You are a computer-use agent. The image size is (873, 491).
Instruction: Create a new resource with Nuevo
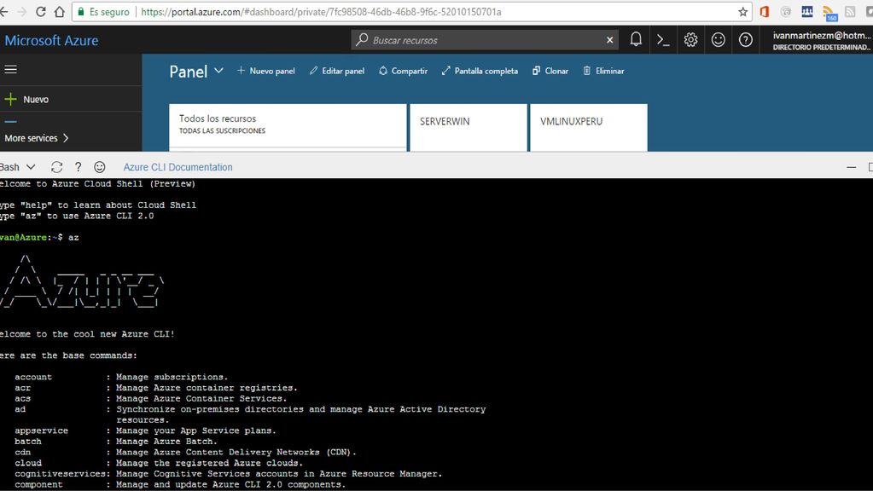click(26, 100)
